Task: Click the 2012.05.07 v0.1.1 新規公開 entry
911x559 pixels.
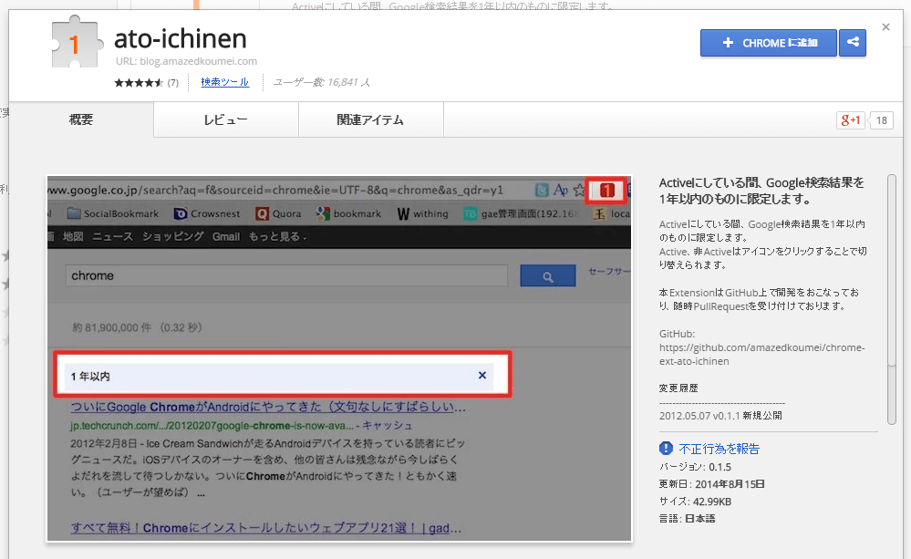Action: point(720,416)
